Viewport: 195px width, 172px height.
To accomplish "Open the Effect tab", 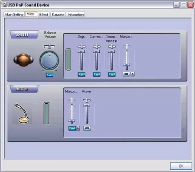I will [44, 15].
